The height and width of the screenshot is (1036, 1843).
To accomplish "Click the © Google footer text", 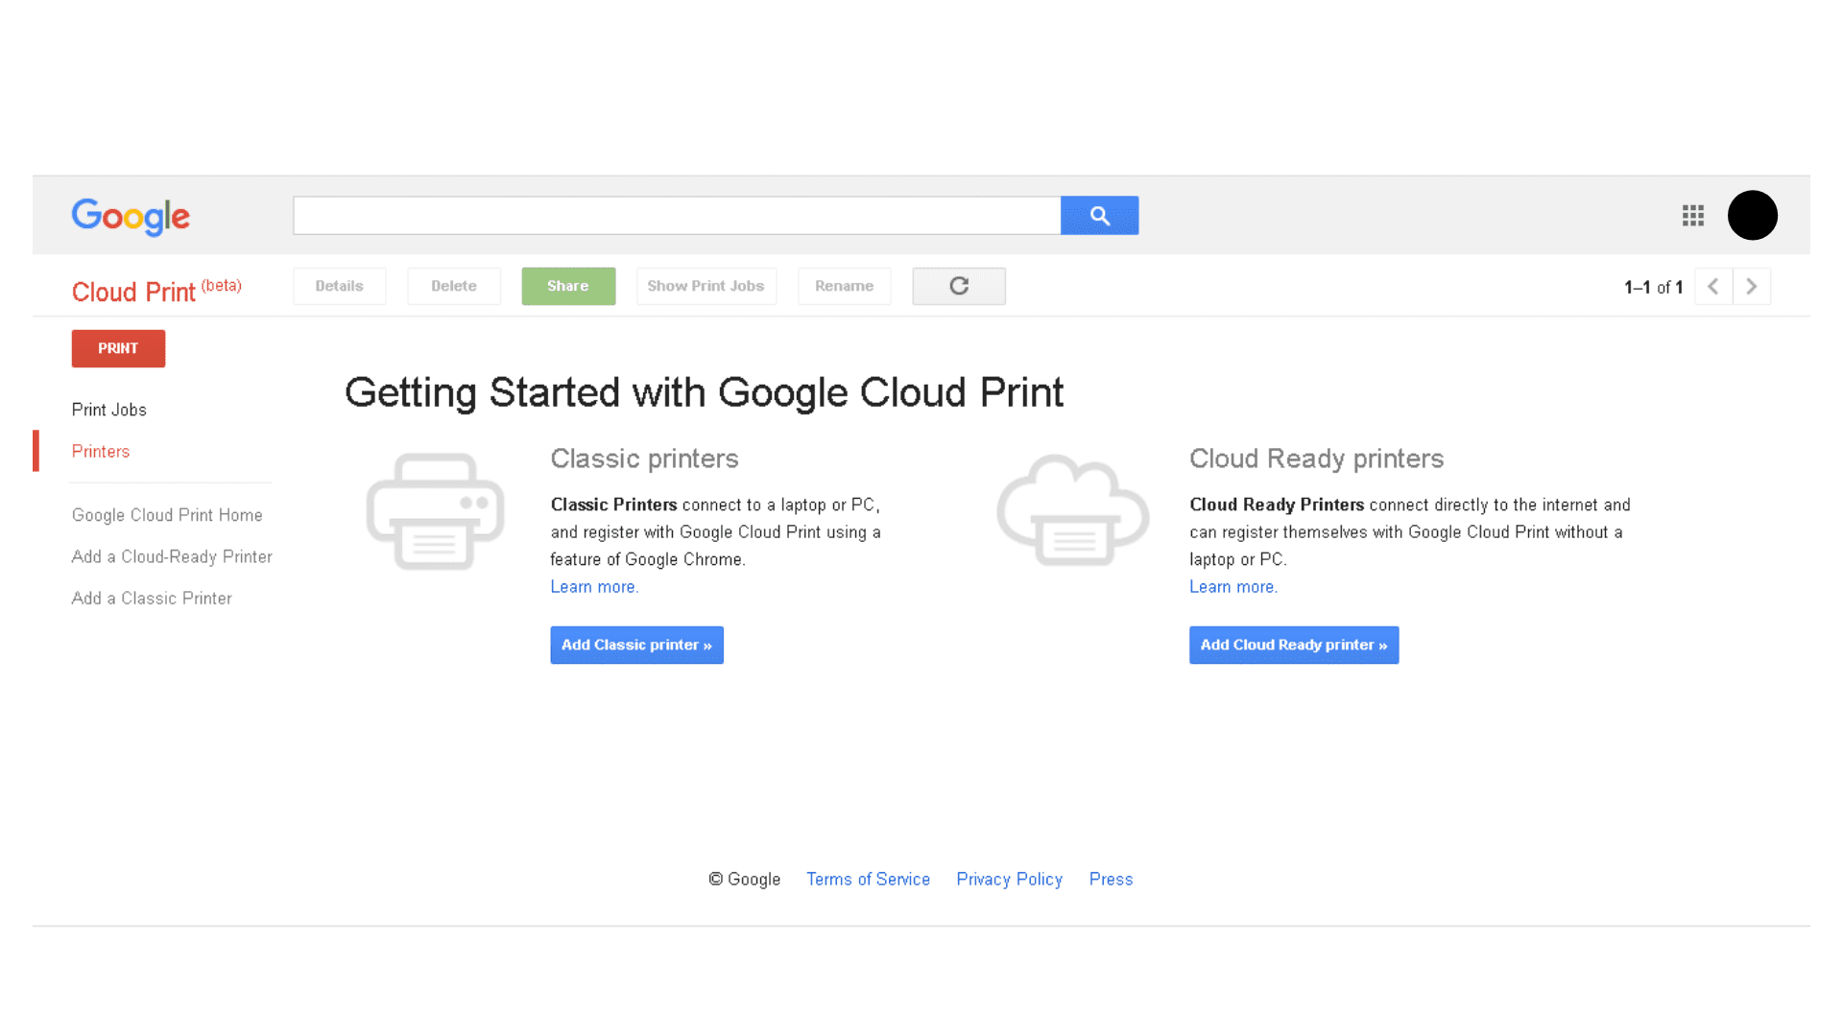I will pyautogui.click(x=745, y=879).
